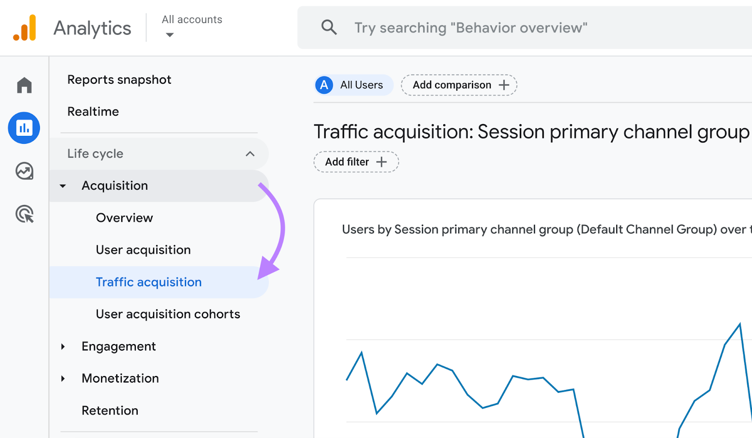Image resolution: width=752 pixels, height=438 pixels.
Task: Expand the Monetization section
Action: pyautogui.click(x=63, y=378)
